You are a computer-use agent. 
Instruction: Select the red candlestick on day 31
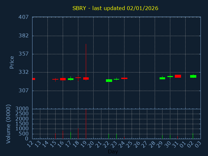[178, 76]
